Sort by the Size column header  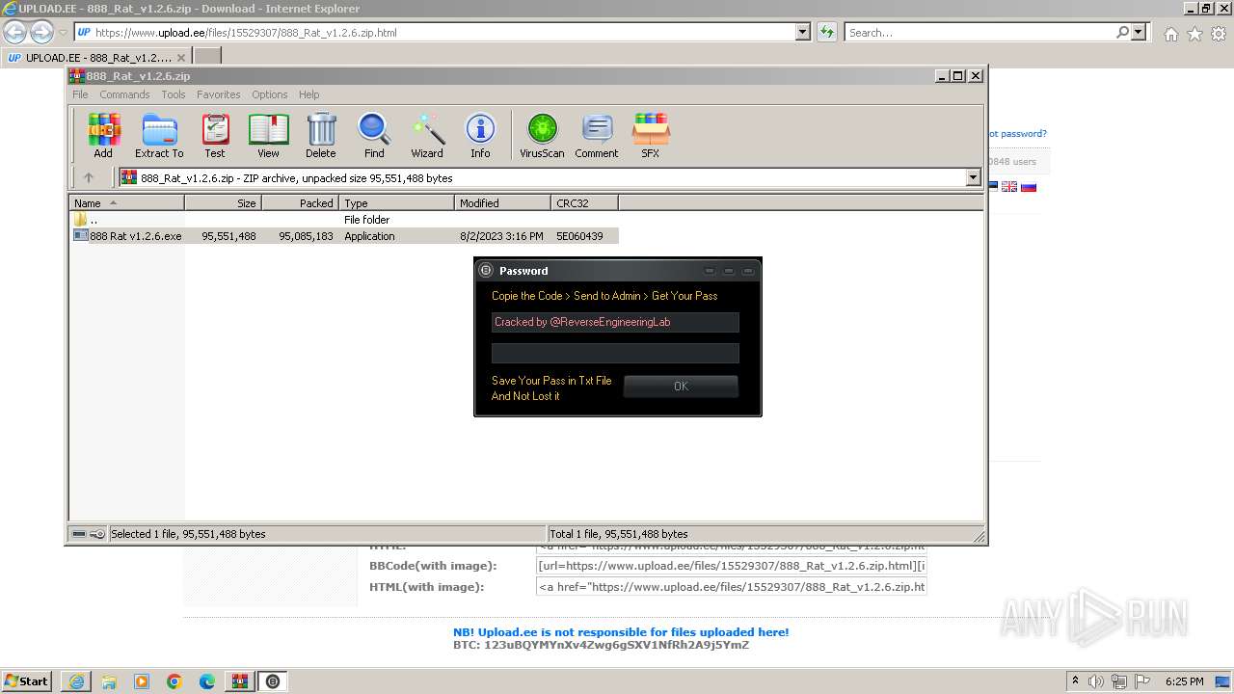coord(223,203)
